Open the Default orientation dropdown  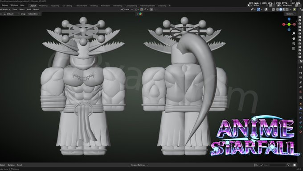point(11,14)
